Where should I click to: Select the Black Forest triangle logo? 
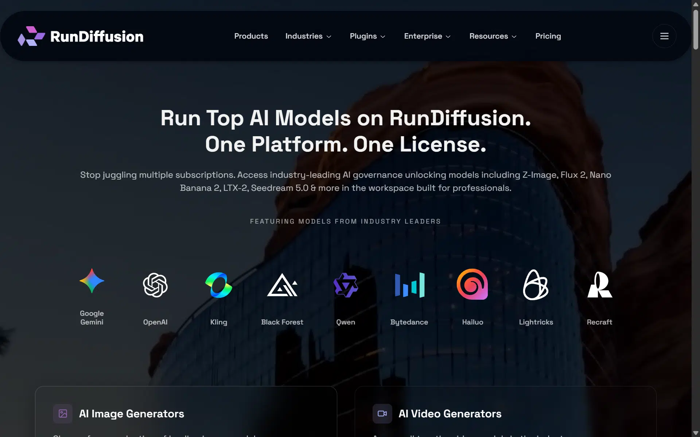tap(282, 285)
